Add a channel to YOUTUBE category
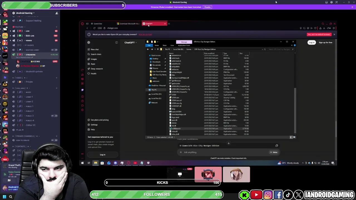Image resolution: width=356 pixels, height=200 pixels. click(x=56, y=27)
